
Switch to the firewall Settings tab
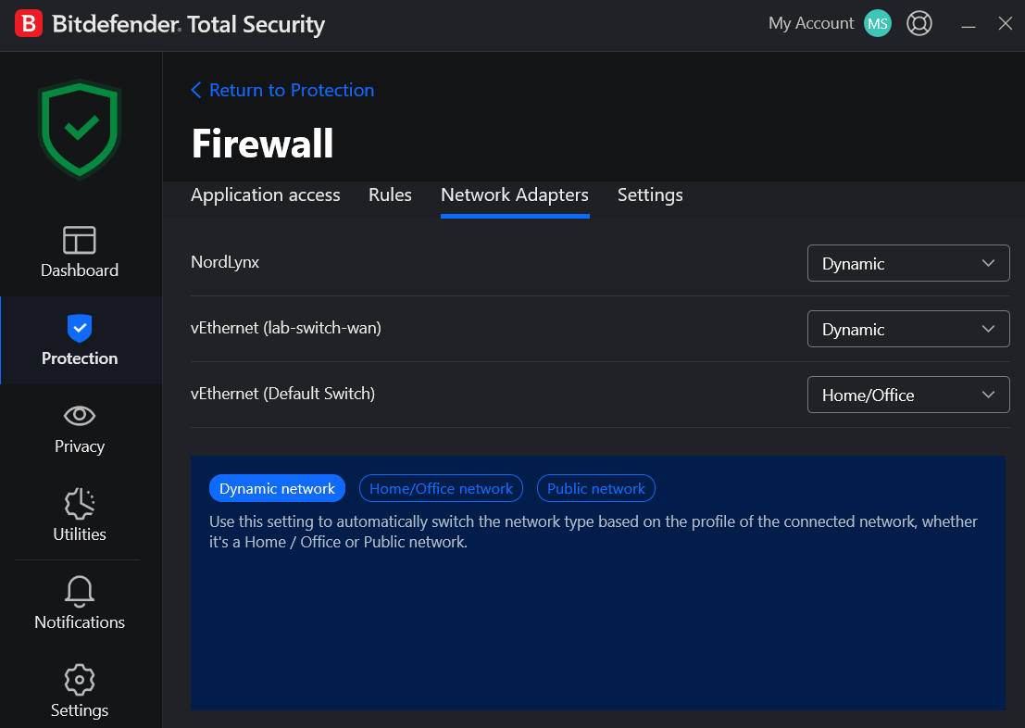(x=650, y=195)
